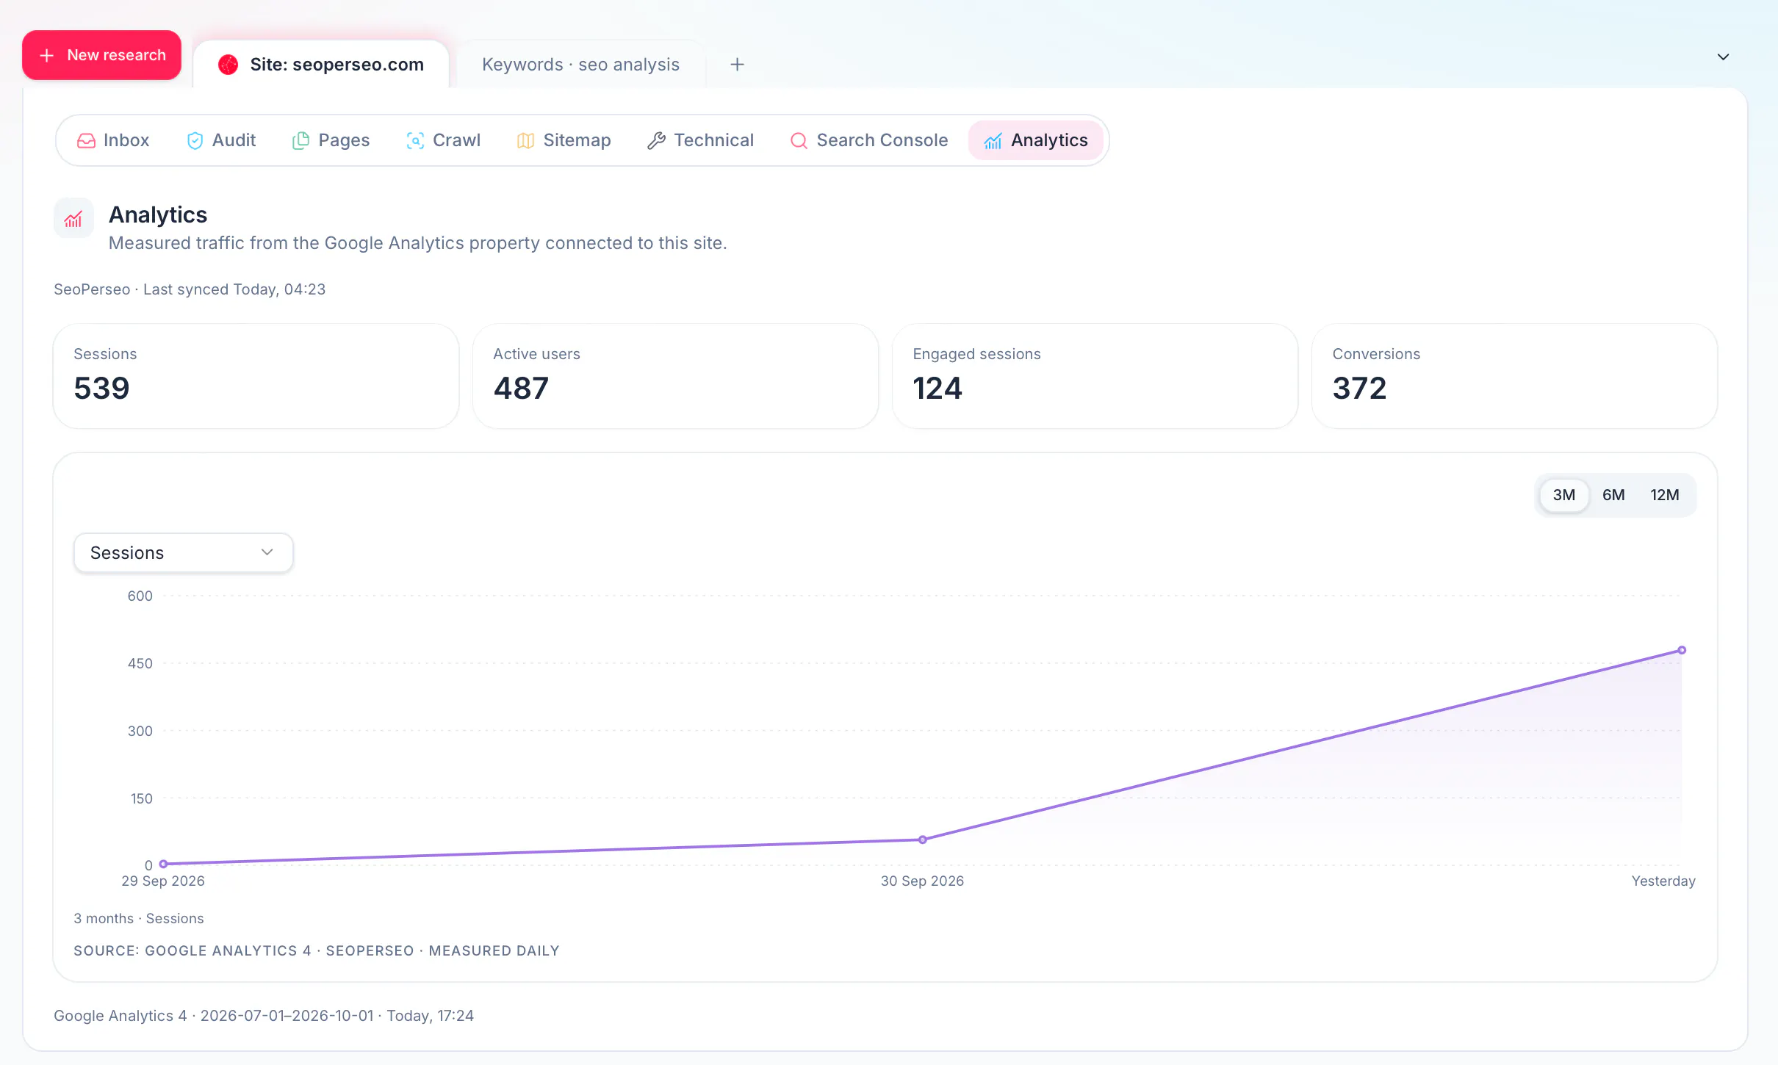Click the Engaged sessions 124 card
The image size is (1778, 1065).
[1095, 376]
